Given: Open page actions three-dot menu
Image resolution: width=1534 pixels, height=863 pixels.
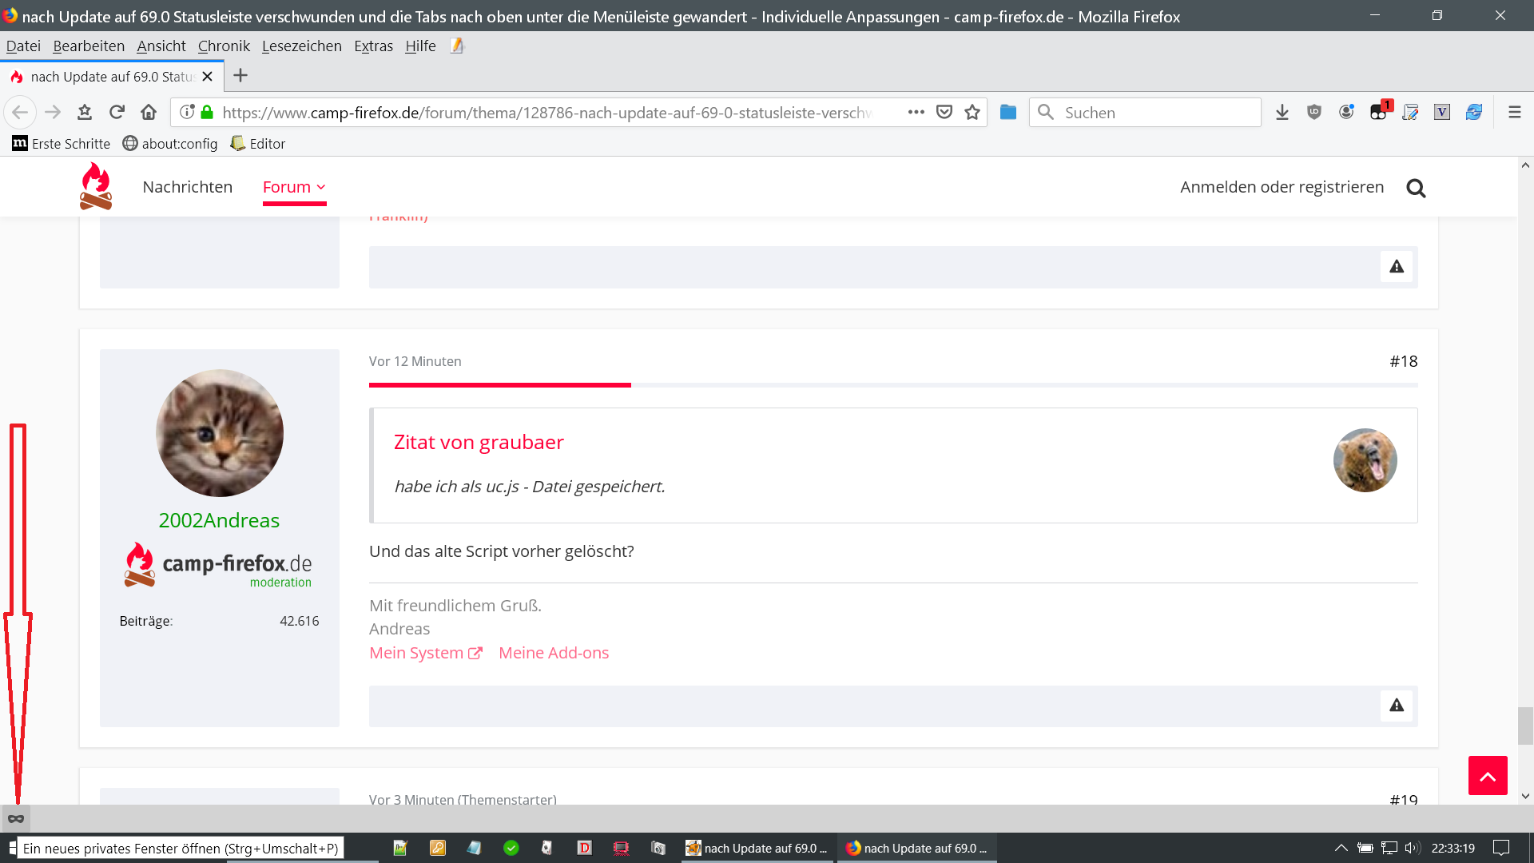Looking at the screenshot, I should coord(916,112).
